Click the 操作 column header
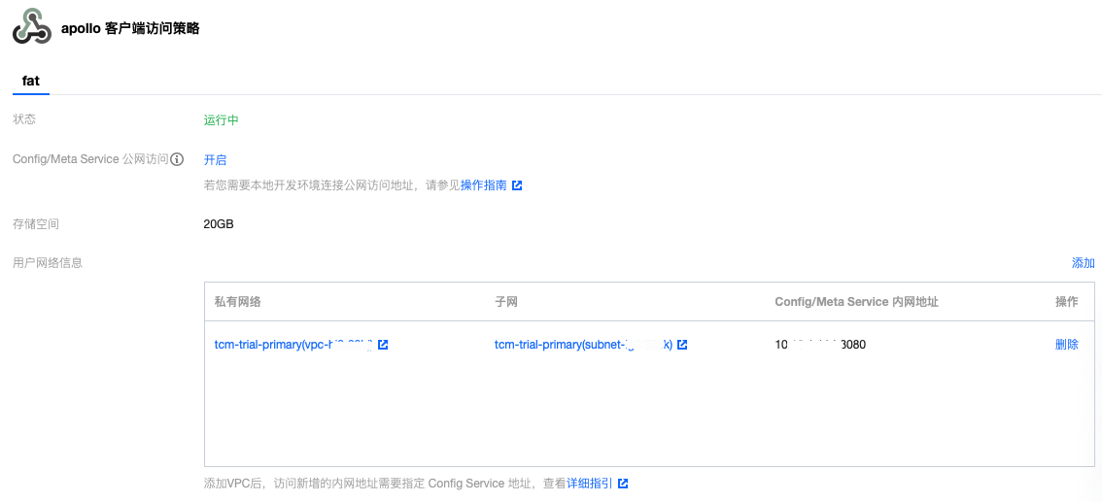Screen dimensions: 1102x502 [x=1067, y=302]
